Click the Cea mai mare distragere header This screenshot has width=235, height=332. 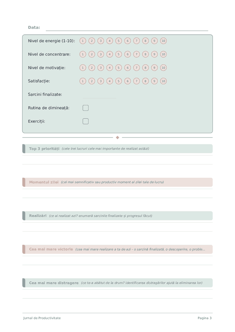[x=117, y=283]
